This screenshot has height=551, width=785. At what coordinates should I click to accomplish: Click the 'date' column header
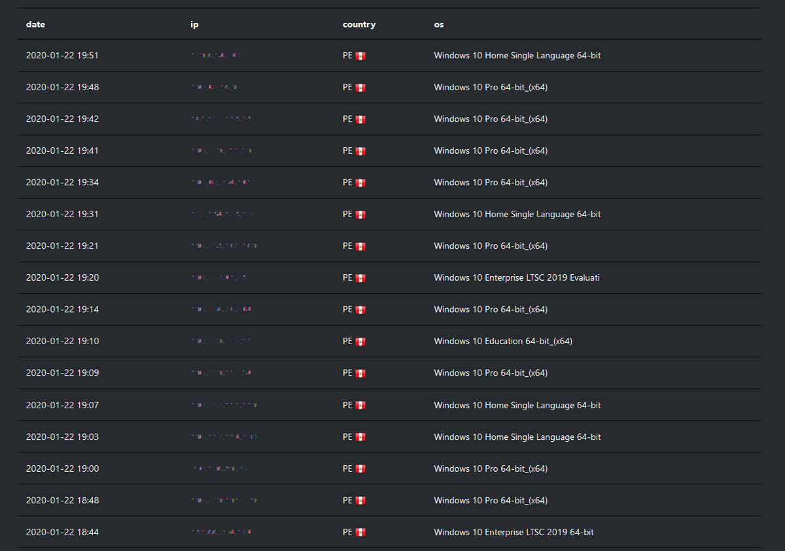[35, 24]
